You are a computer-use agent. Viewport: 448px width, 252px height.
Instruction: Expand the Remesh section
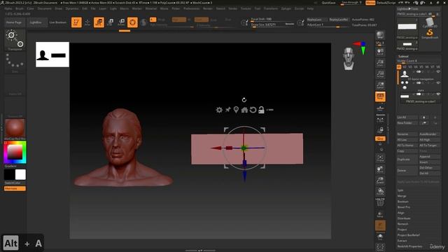403,224
